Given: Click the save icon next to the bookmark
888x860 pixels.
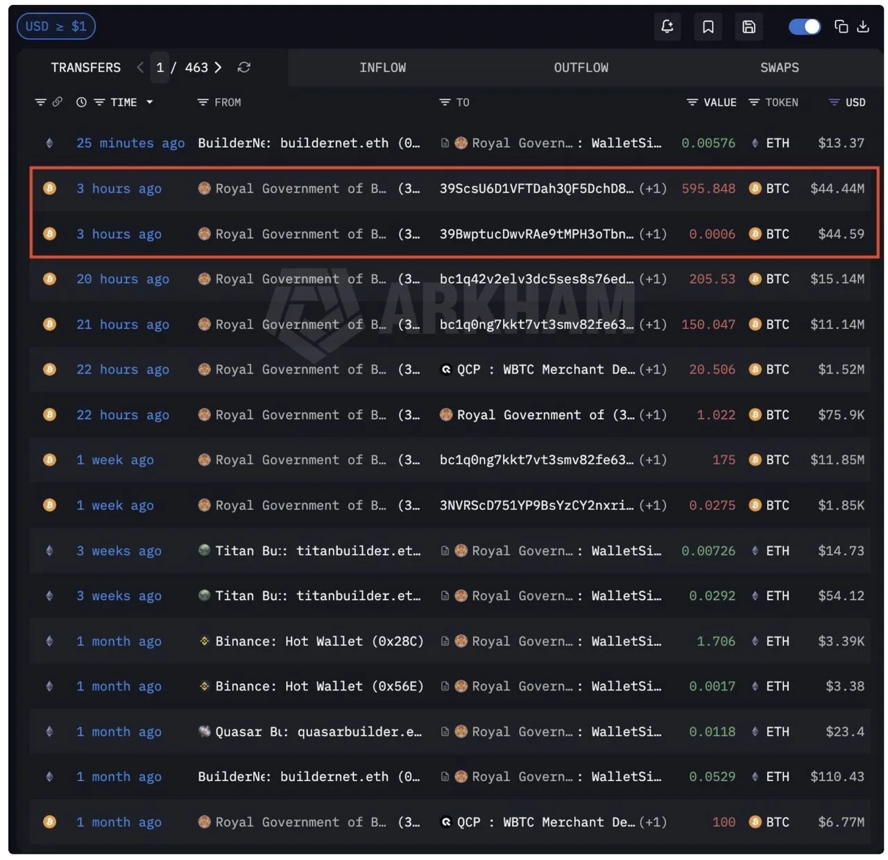Looking at the screenshot, I should point(749,26).
